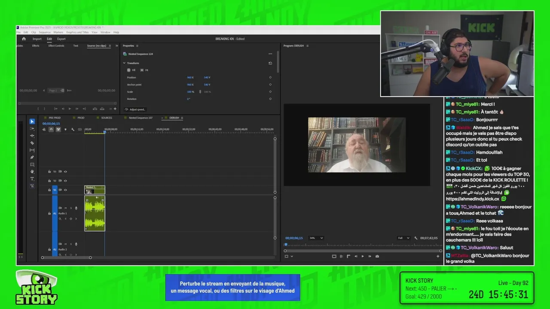The width and height of the screenshot is (550, 309).
Task: Select the Type tool
Action: click(x=32, y=179)
